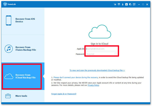
Task: Click the chat support bubbles icon
Action: pos(130,4)
